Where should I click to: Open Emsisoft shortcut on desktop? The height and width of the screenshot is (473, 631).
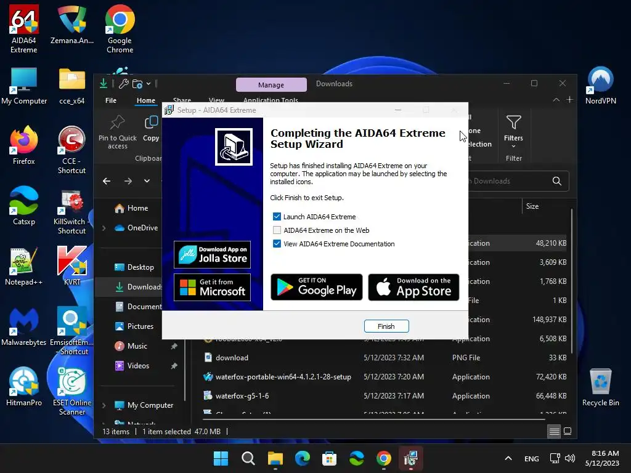pyautogui.click(x=71, y=331)
